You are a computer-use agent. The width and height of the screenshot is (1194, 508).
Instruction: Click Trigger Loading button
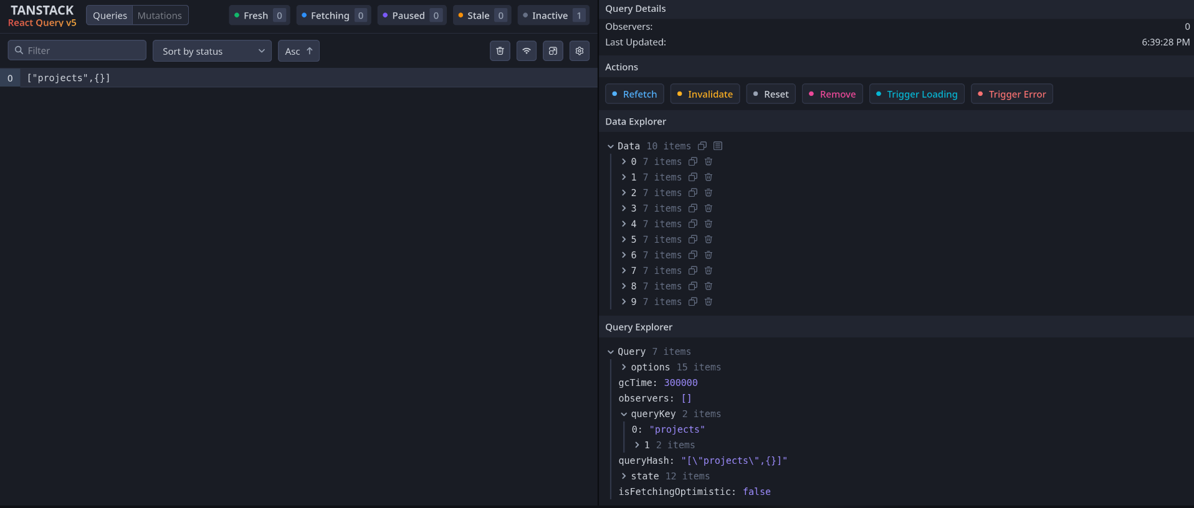click(917, 94)
